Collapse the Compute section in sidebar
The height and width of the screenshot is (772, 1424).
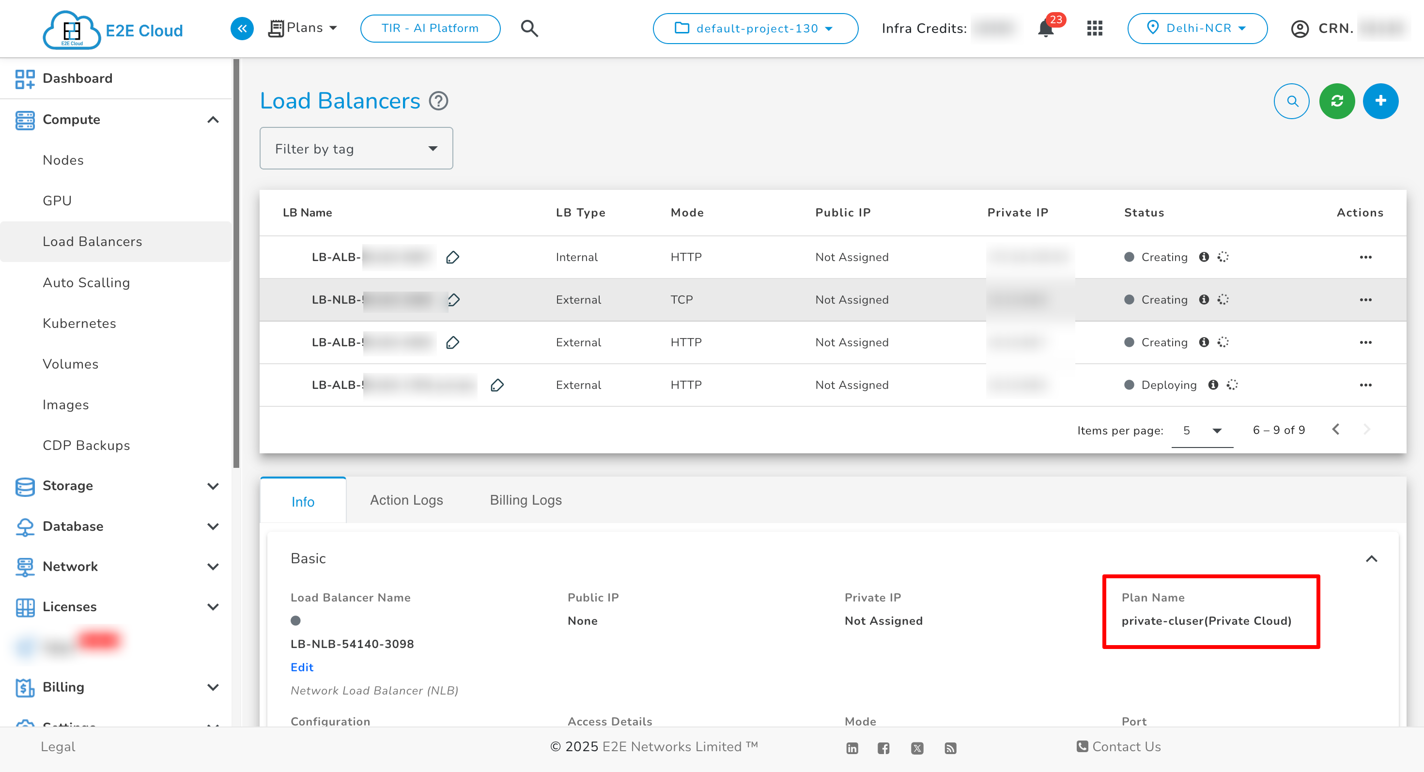(214, 119)
